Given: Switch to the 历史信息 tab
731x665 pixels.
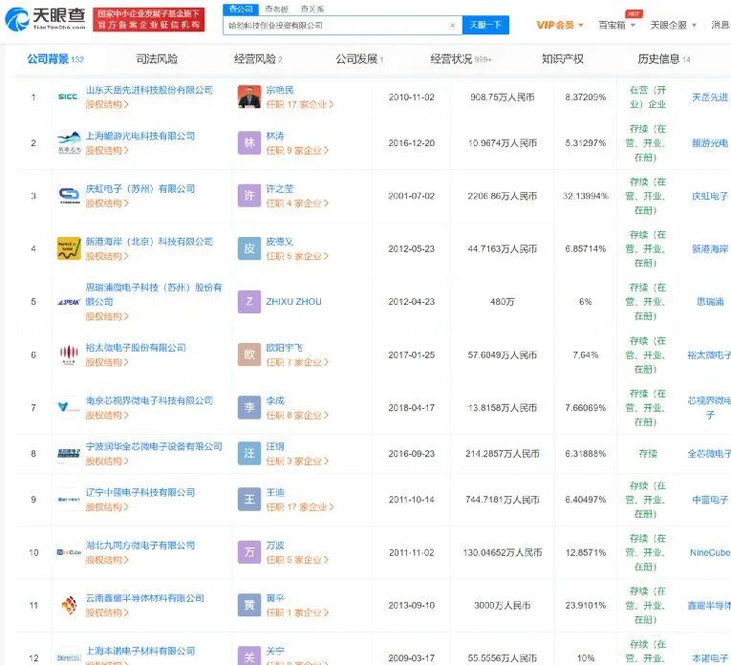Looking at the screenshot, I should point(664,59).
